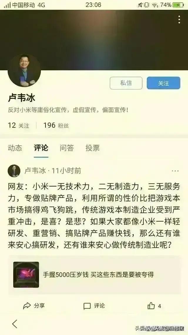Open the linked article about 5000压岁钱

[x=95, y=275]
